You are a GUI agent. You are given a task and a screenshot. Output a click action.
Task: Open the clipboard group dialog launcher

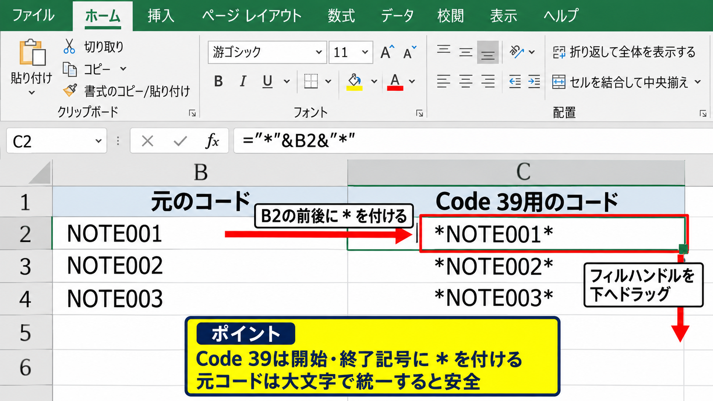[192, 113]
